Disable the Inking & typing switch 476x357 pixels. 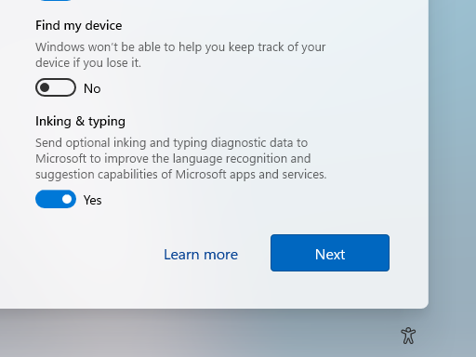tap(56, 199)
